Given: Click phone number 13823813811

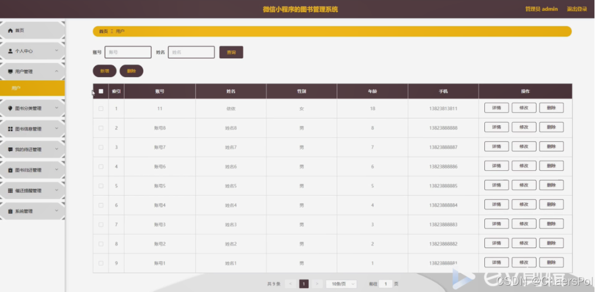Looking at the screenshot, I should (443, 109).
